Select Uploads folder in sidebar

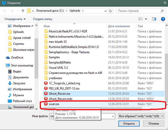pos(16,32)
